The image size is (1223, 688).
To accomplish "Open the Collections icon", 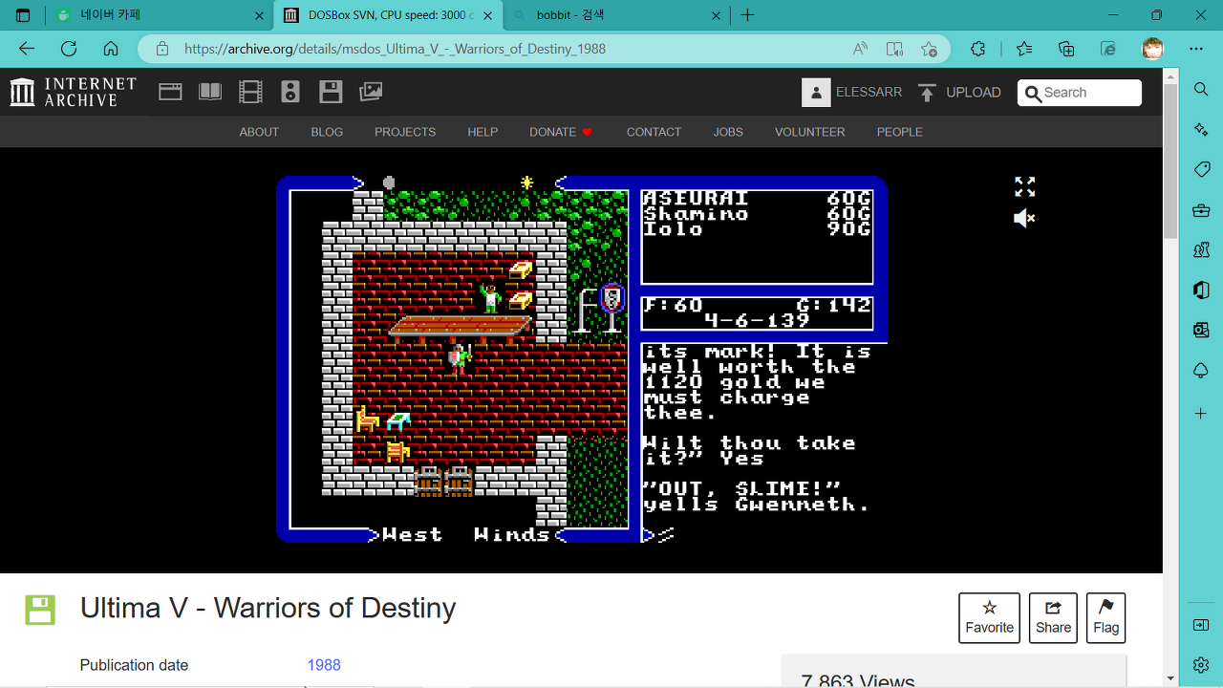I will coord(1066,49).
